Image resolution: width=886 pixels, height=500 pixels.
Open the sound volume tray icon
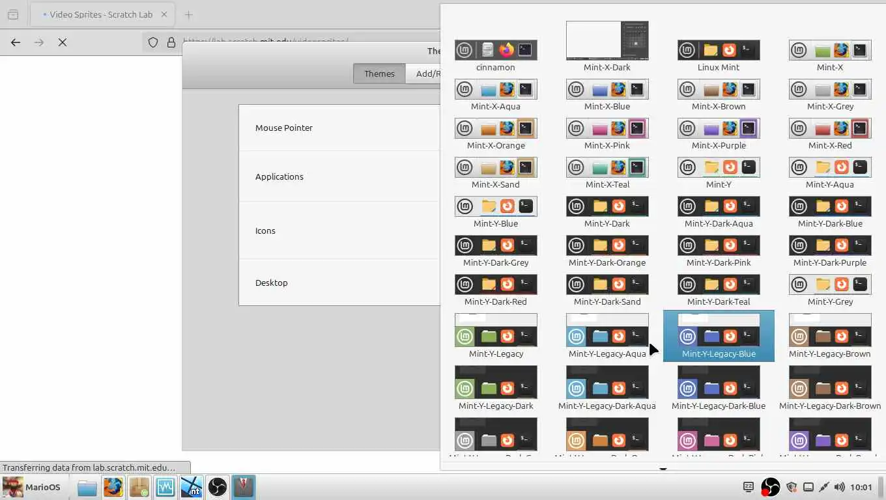click(839, 487)
